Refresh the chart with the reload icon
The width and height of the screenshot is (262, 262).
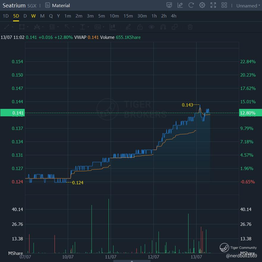pos(191,5)
